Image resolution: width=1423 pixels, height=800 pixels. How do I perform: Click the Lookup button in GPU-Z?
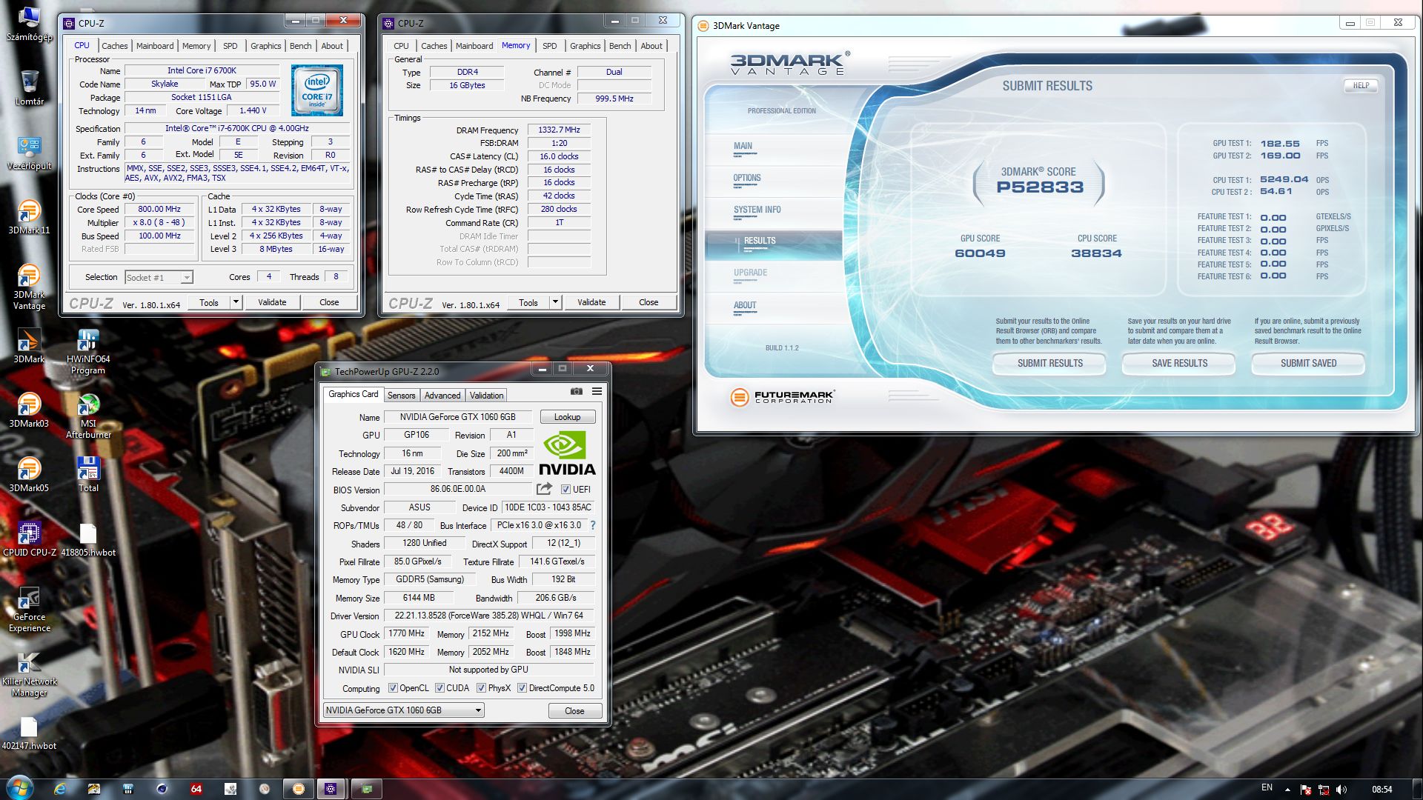(x=567, y=417)
